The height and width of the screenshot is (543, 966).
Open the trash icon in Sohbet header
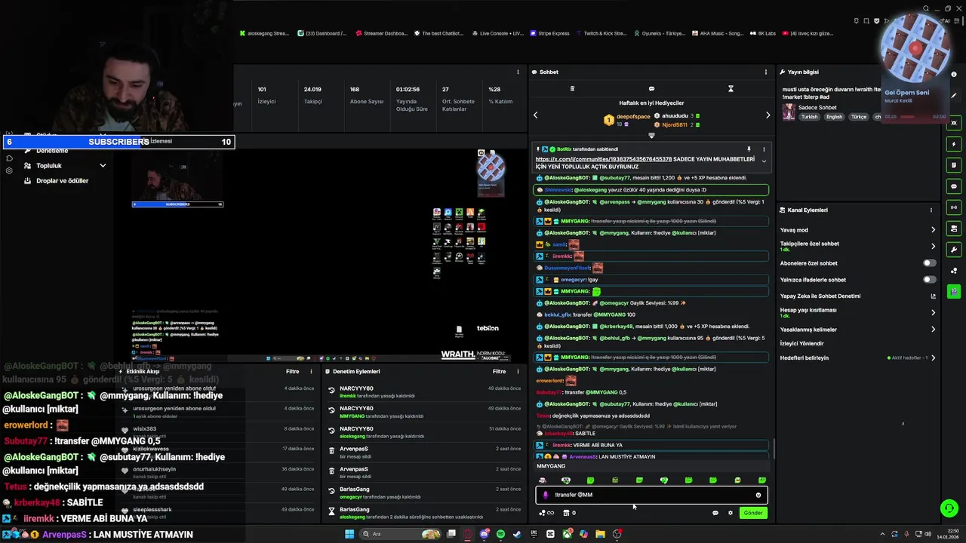pos(572,89)
